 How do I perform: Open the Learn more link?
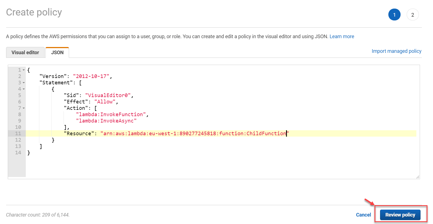coord(342,36)
